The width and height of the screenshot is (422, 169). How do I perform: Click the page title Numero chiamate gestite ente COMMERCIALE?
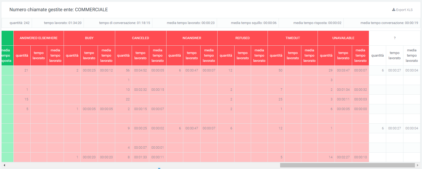pos(59,10)
